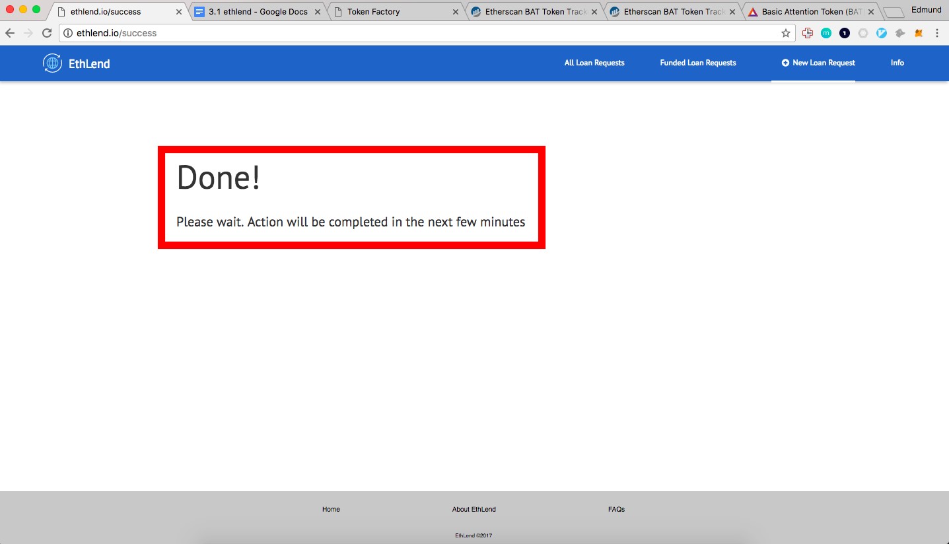Select the ethlend.io/success tab
The height and width of the screenshot is (544, 949).
click(x=119, y=12)
